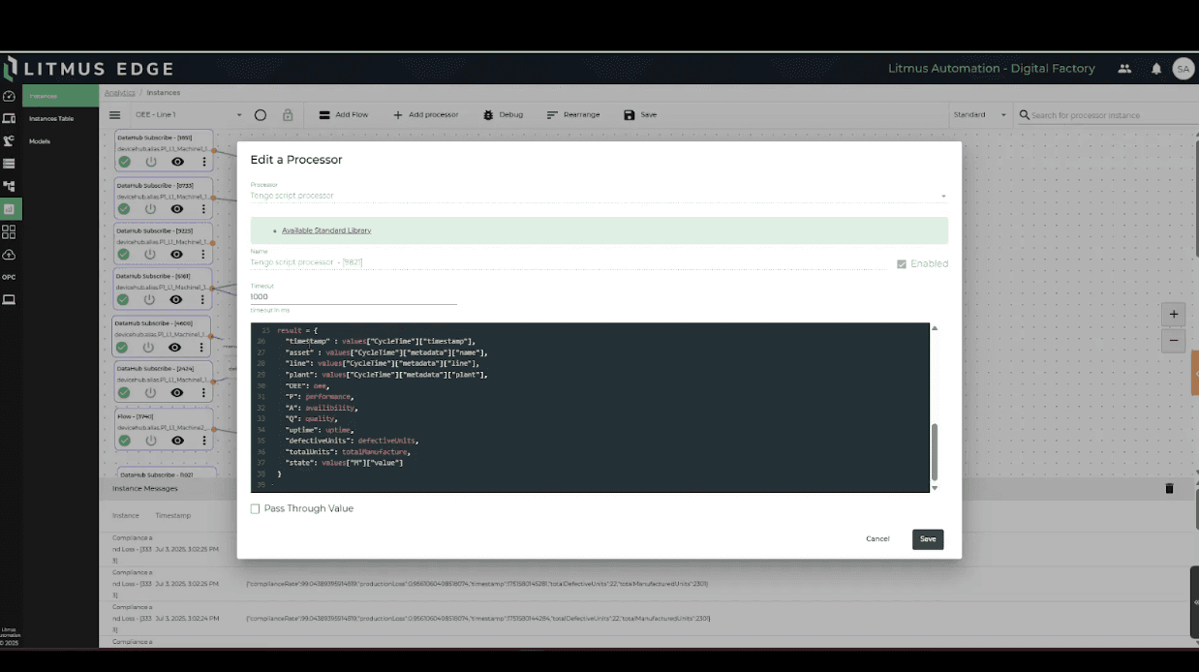1199x672 pixels.
Task: Click the OPC icon in left sidebar
Action: click(x=9, y=277)
